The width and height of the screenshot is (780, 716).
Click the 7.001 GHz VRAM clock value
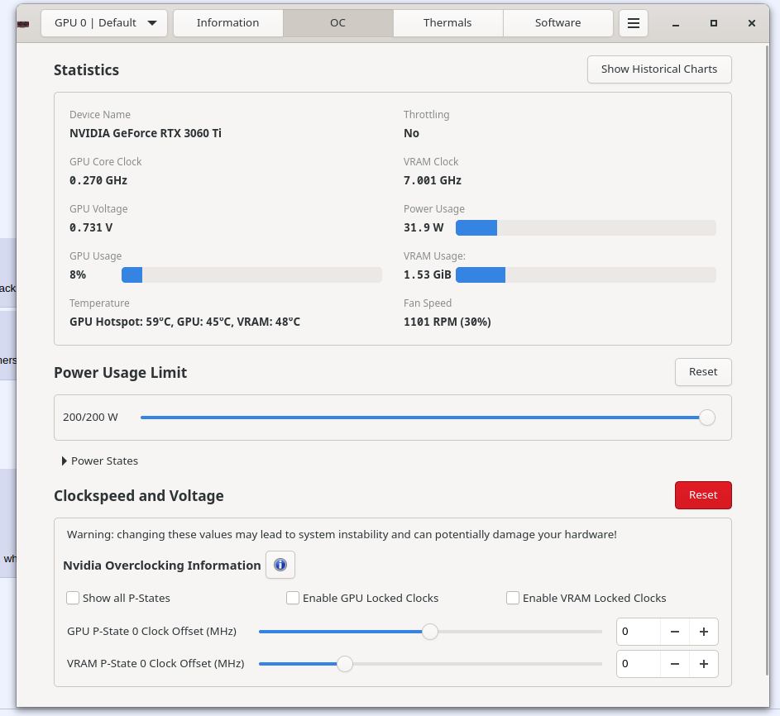pyautogui.click(x=433, y=180)
